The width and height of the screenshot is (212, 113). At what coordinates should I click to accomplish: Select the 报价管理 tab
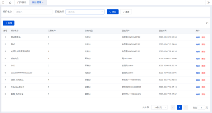pyautogui.click(x=37, y=2)
